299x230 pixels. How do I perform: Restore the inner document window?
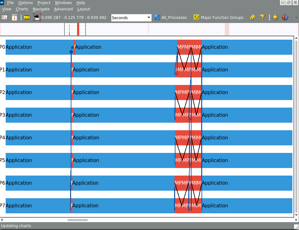[289, 2]
